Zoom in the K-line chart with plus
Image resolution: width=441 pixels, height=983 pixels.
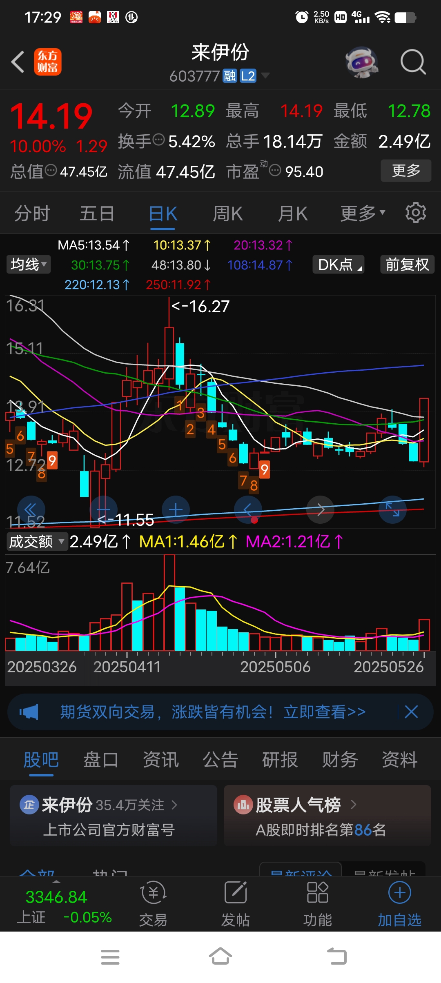(176, 509)
